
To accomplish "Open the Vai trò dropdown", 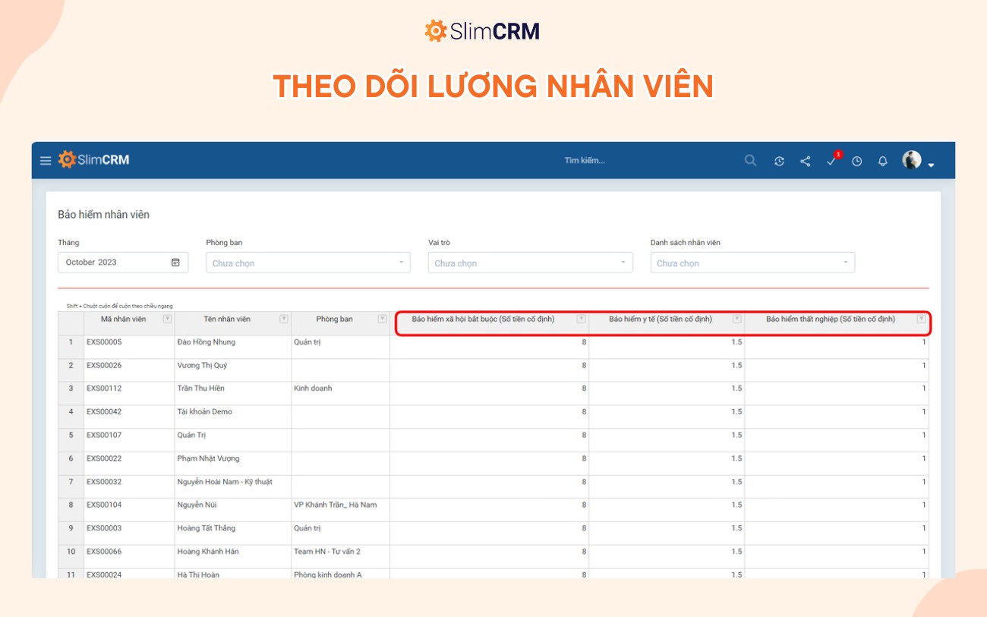I will pos(530,262).
